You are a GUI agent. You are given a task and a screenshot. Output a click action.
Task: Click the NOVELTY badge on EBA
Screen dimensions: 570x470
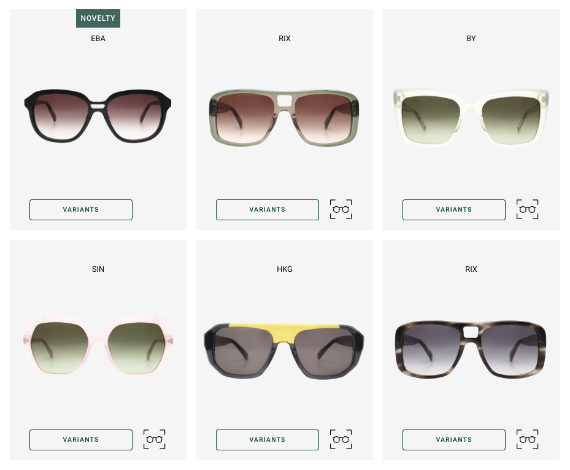[98, 18]
